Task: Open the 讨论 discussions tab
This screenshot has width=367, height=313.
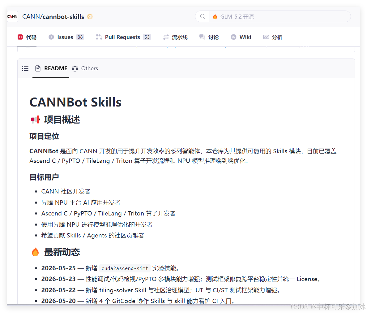Action: [x=209, y=37]
